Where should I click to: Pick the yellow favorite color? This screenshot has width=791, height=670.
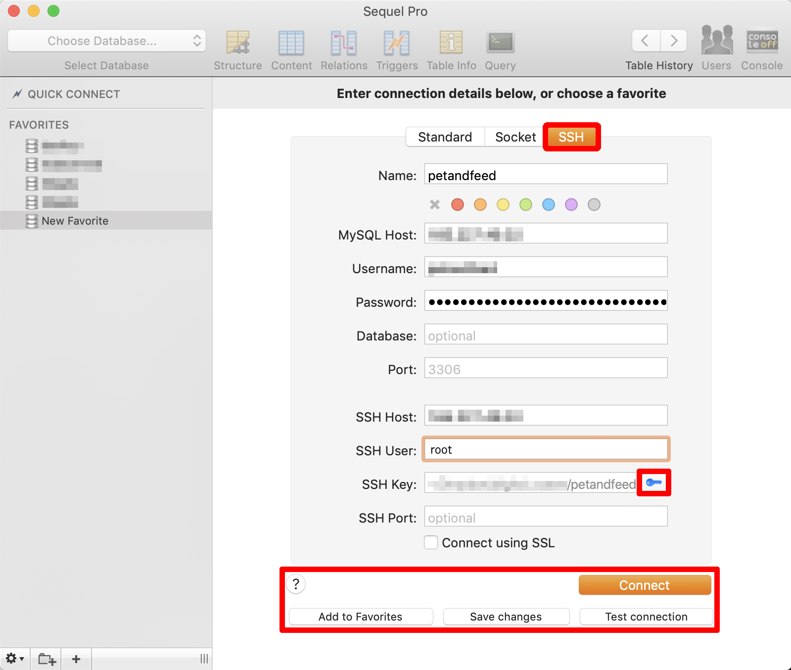coord(503,204)
